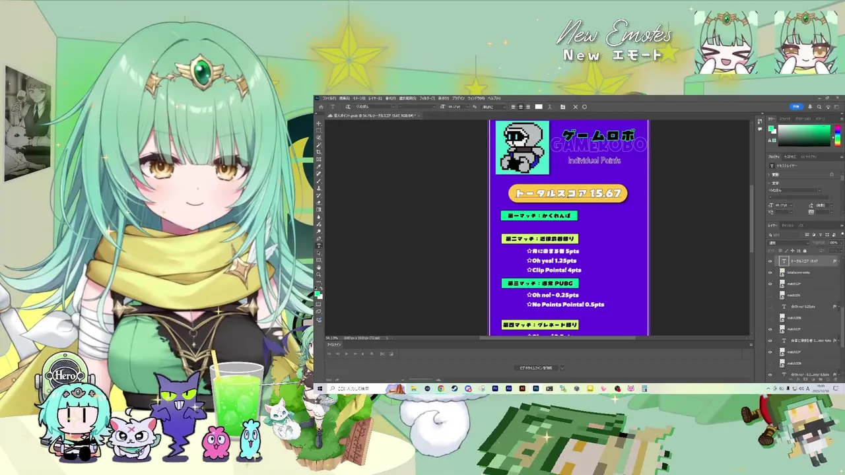The height and width of the screenshot is (475, 845).
Task: Open Photoshop search magnifier icon
Action: click(x=819, y=107)
